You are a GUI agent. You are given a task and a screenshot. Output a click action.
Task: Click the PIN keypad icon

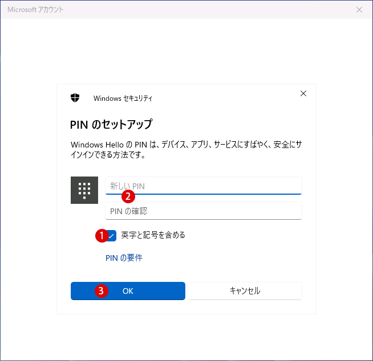point(84,190)
